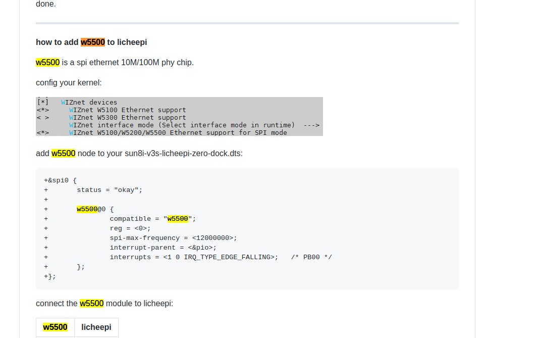Click the 'reg = <0>;' code line
Viewport: 535px width, 338px height.
(130, 228)
